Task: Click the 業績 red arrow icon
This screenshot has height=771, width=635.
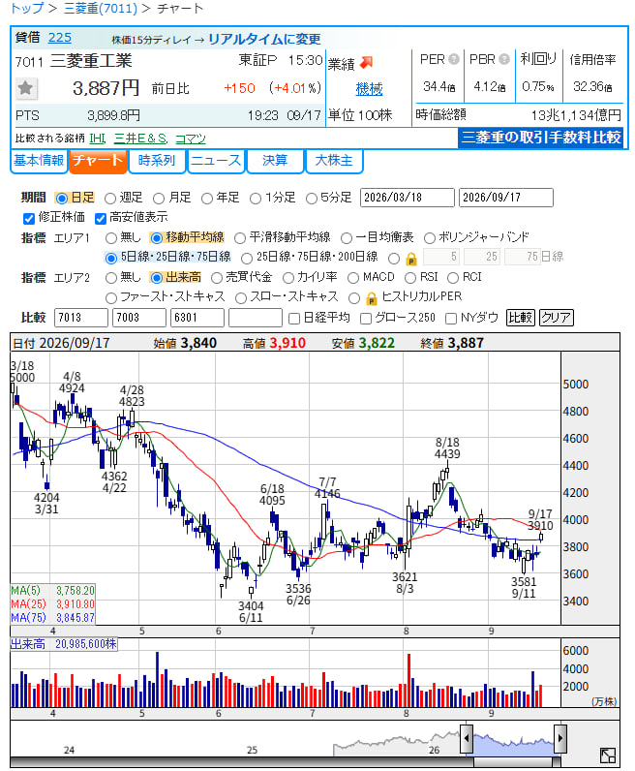Action: point(366,62)
